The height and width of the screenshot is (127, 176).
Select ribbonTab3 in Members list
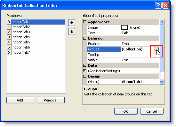pyautogui.click(x=38, y=32)
